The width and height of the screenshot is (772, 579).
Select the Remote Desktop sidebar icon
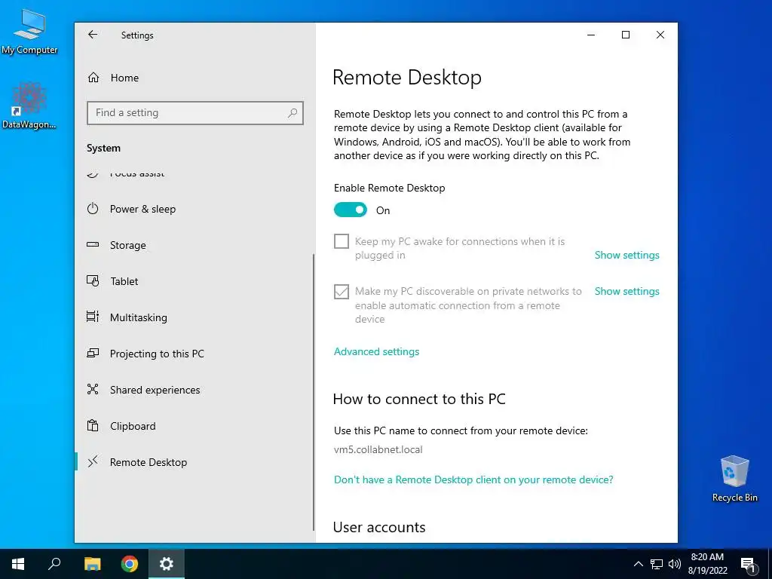[93, 461]
